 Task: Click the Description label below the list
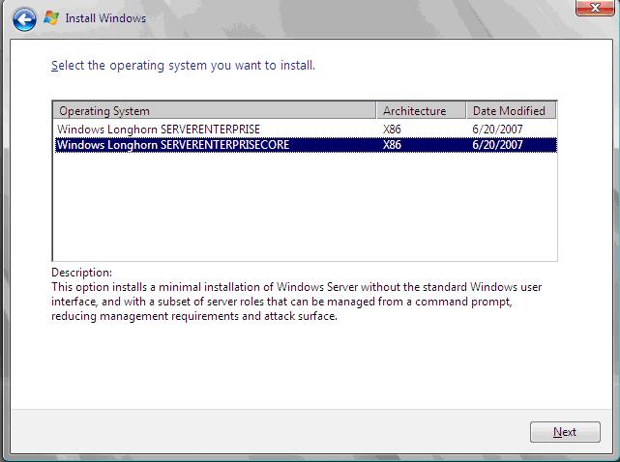pos(81,273)
